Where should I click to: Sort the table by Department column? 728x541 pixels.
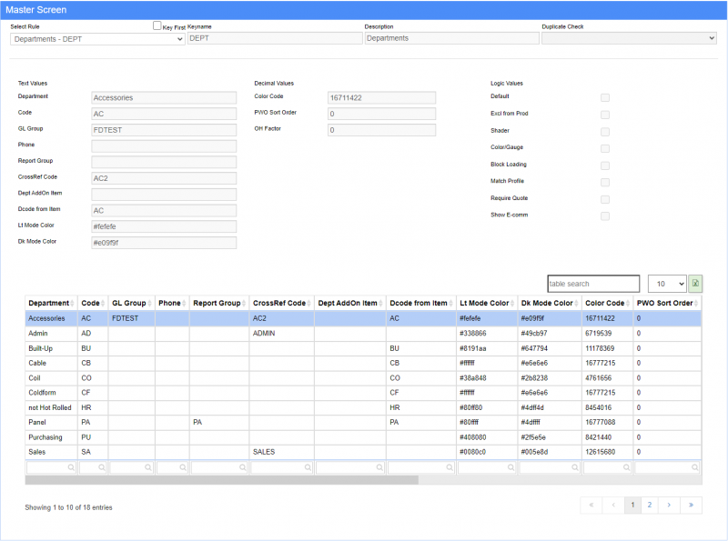(x=49, y=303)
